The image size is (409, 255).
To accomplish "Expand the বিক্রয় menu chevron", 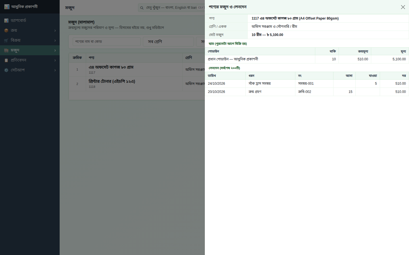I will (x=55, y=41).
